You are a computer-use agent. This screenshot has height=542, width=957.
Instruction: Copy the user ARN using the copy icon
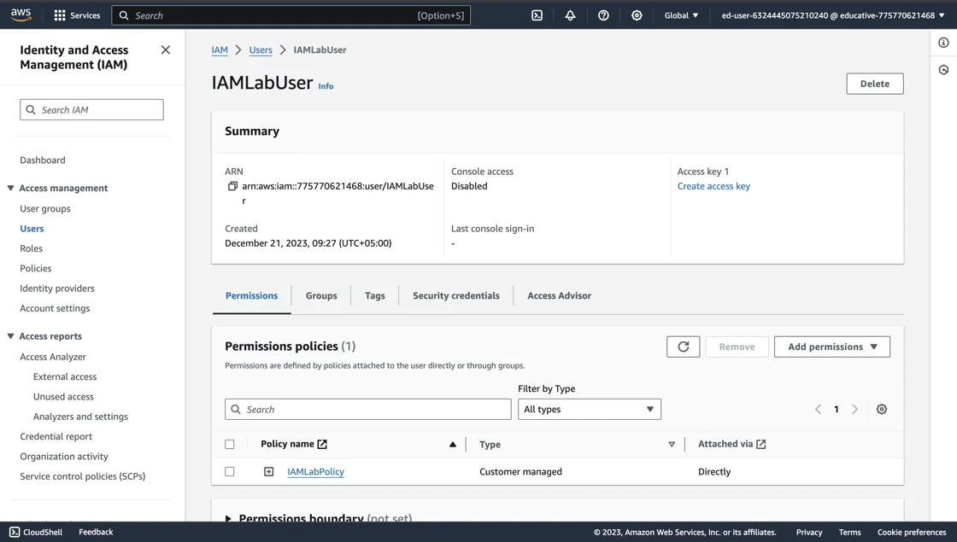(x=232, y=185)
